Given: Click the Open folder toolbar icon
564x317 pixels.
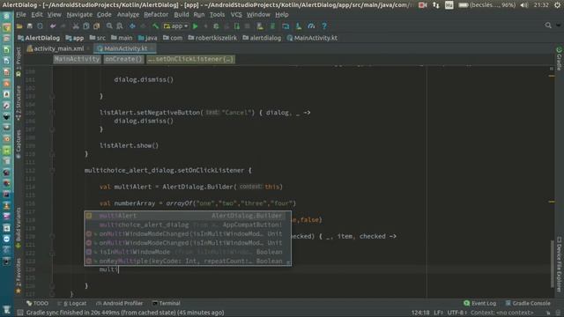Looking at the screenshot, I should [x=19, y=26].
